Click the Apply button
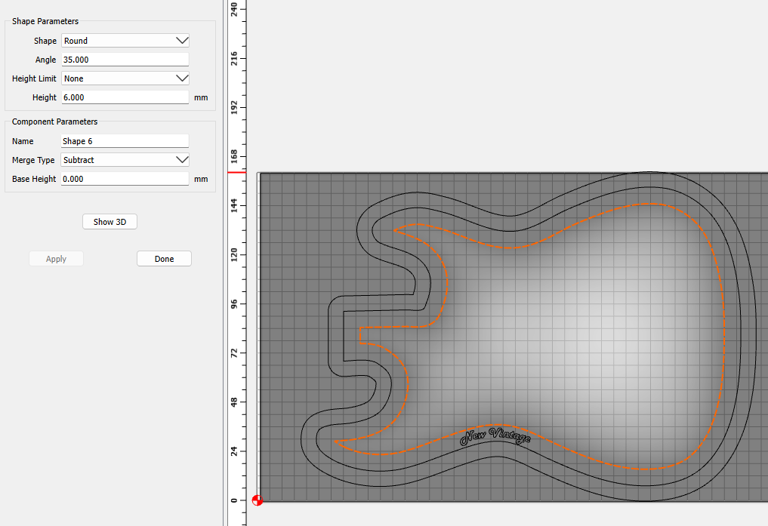 point(56,259)
